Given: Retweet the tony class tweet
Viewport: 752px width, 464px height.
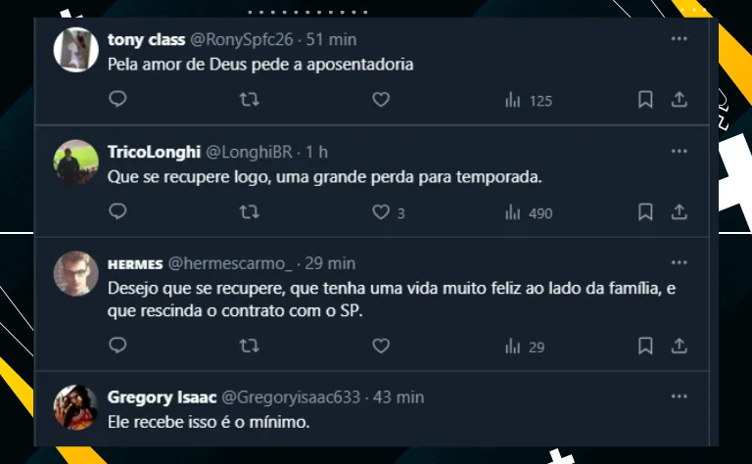Looking at the screenshot, I should click(250, 99).
